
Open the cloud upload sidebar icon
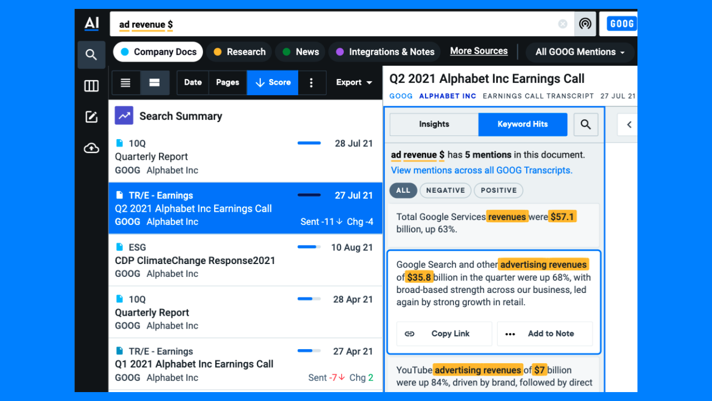point(91,148)
